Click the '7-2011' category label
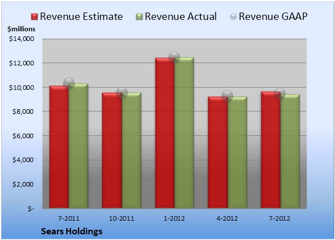335x240 pixels. pyautogui.click(x=69, y=218)
